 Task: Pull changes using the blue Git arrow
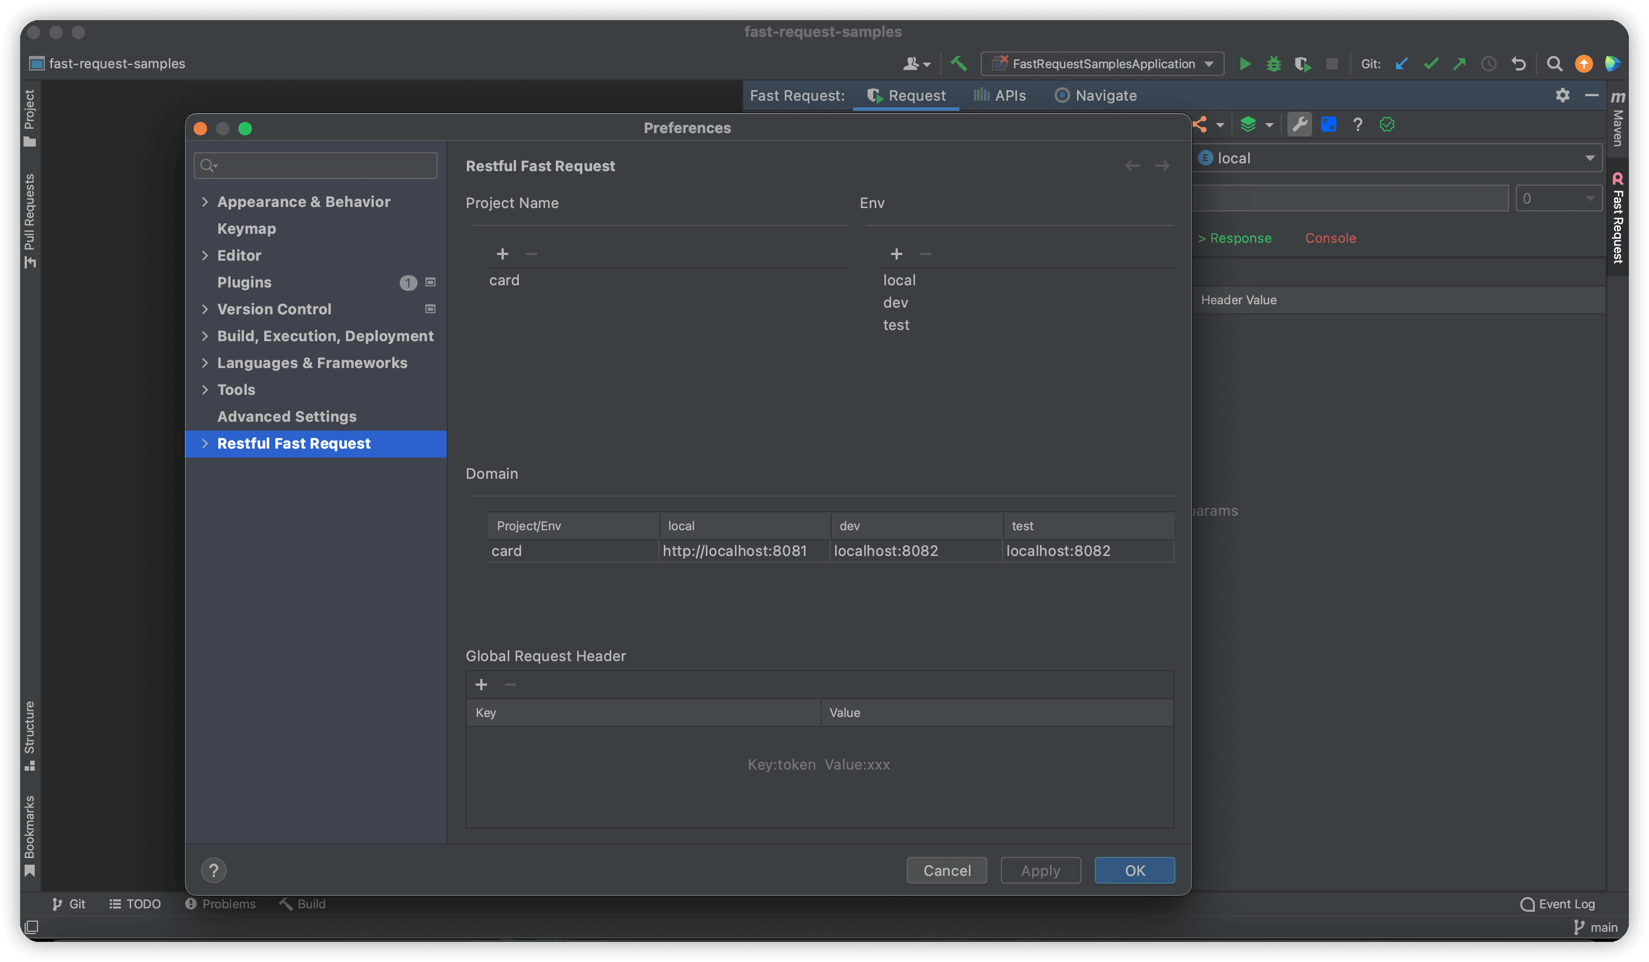click(1401, 63)
